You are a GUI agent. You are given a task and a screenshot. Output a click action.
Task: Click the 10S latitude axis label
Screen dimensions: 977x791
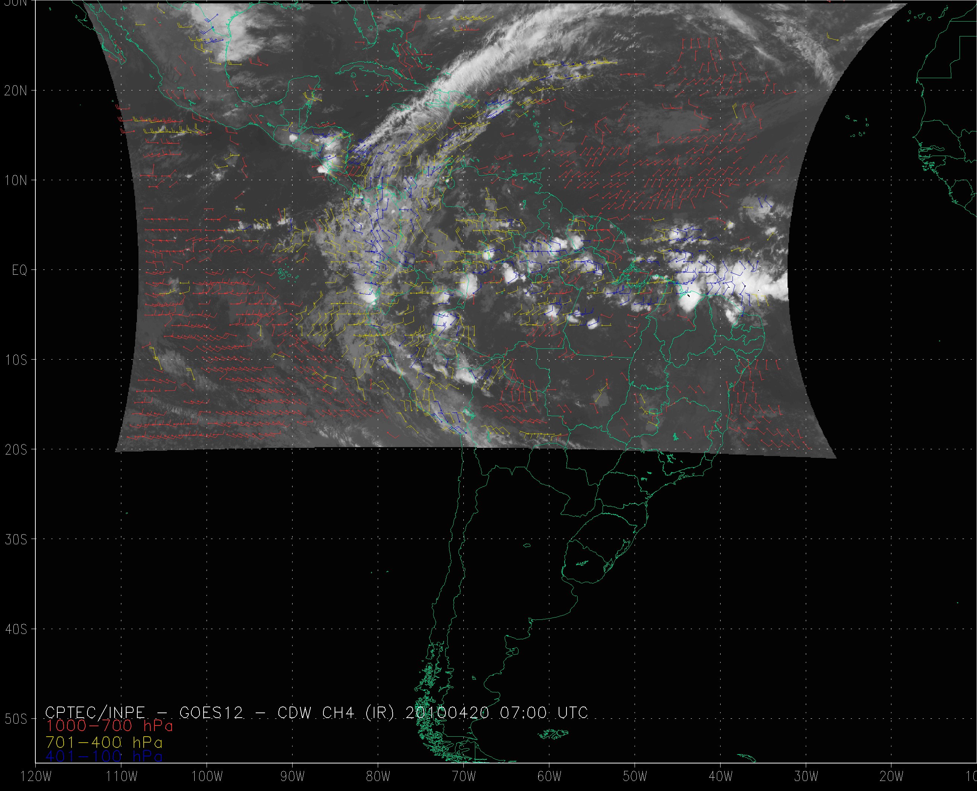(x=16, y=360)
